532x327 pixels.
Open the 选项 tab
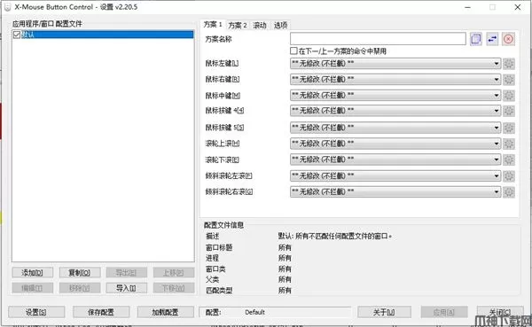pyautogui.click(x=280, y=25)
